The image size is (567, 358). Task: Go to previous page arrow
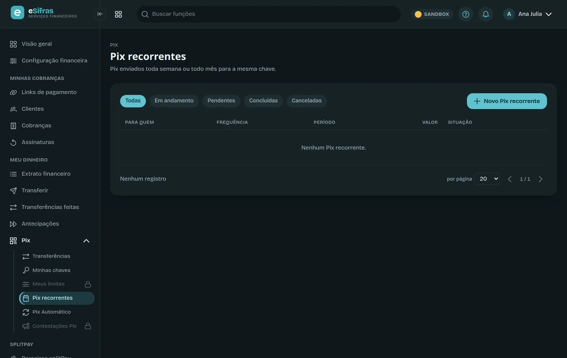pyautogui.click(x=509, y=179)
